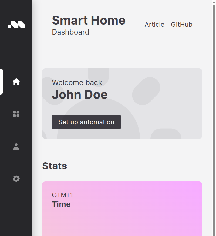The width and height of the screenshot is (216, 236).
Task: Click the John Doe name heading
Action: [x=80, y=95]
